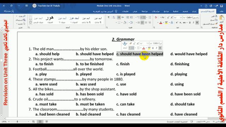Open the paragraph dialog launcher
The height and width of the screenshot is (127, 226).
point(107,28)
